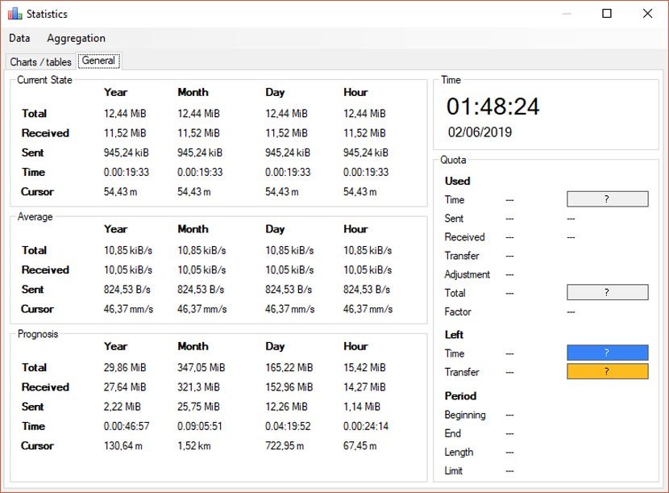This screenshot has height=493, width=669.
Task: Click the Quota Factor label
Action: (458, 312)
